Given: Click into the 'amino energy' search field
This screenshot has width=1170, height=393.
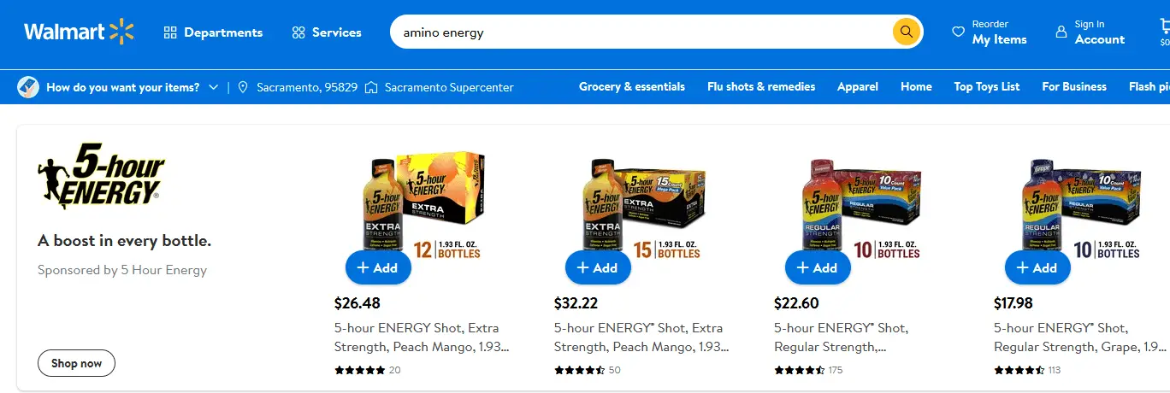Looking at the screenshot, I should point(641,32).
